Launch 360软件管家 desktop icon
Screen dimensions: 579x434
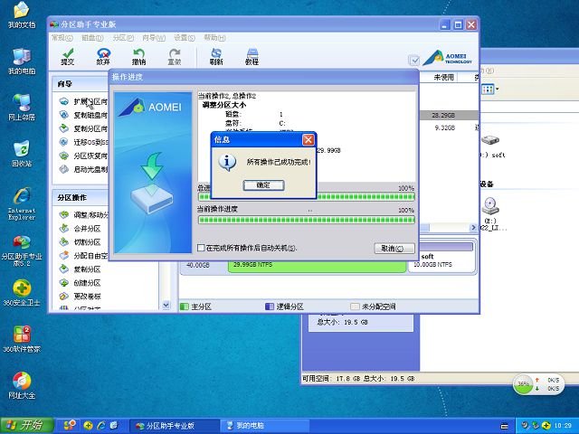[22, 339]
